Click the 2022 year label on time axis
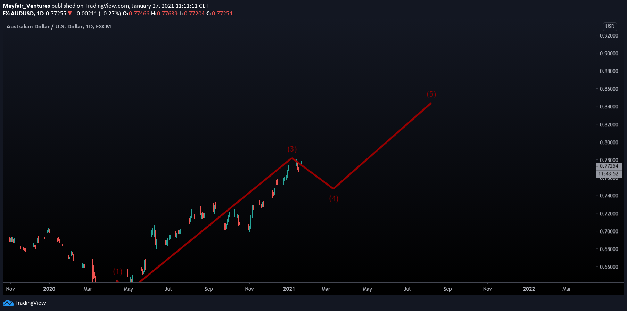 pyautogui.click(x=529, y=289)
